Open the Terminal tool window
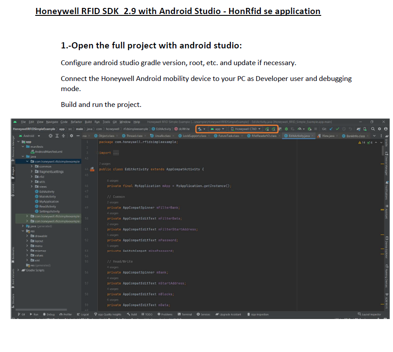The image size is (393, 352). pos(185,315)
